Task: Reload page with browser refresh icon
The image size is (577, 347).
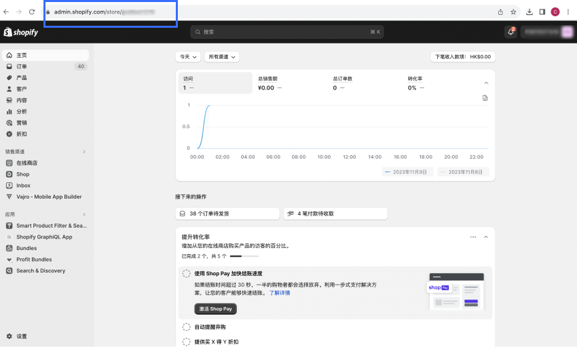Action: 31,12
